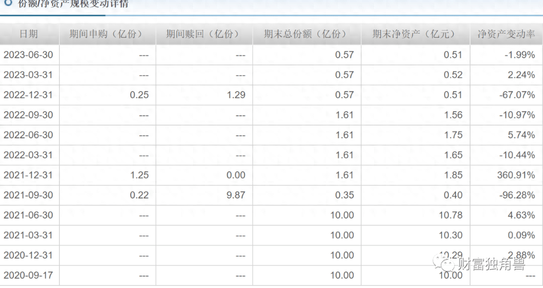The height and width of the screenshot is (288, 543).
Task: Select the 10.78 net asset value
Action: pyautogui.click(x=450, y=215)
